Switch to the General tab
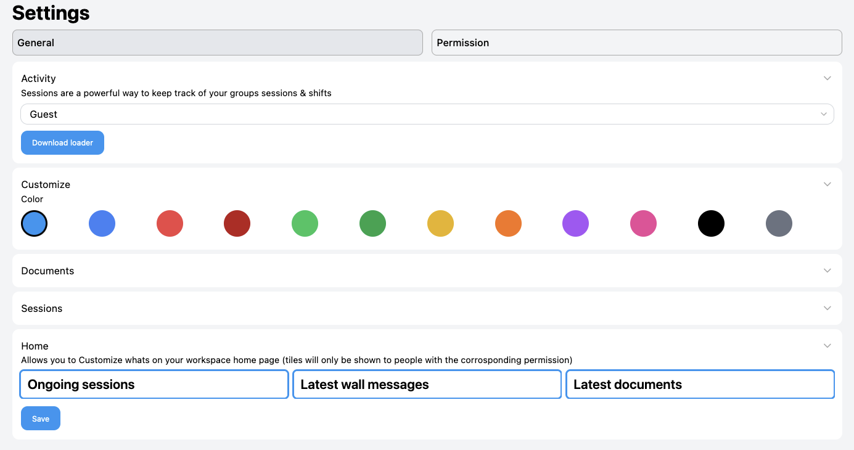 tap(217, 42)
